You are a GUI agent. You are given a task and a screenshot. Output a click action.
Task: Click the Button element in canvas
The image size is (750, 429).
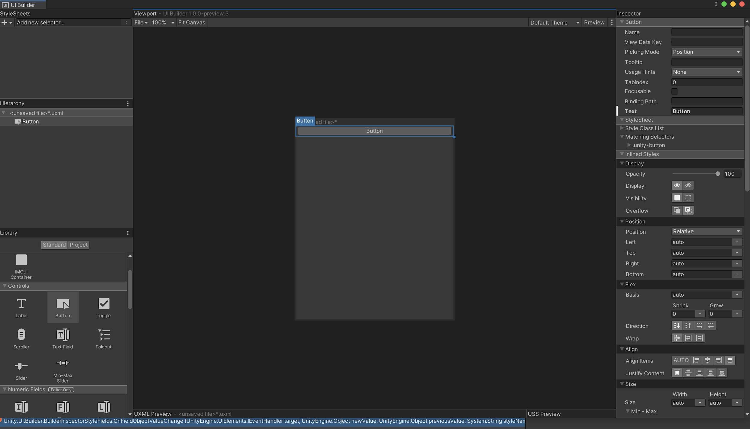[374, 131]
